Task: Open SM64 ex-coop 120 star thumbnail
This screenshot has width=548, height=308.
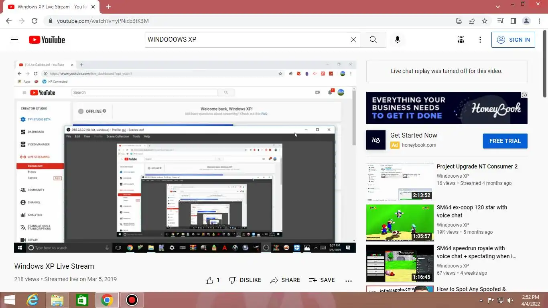Action: [400, 223]
